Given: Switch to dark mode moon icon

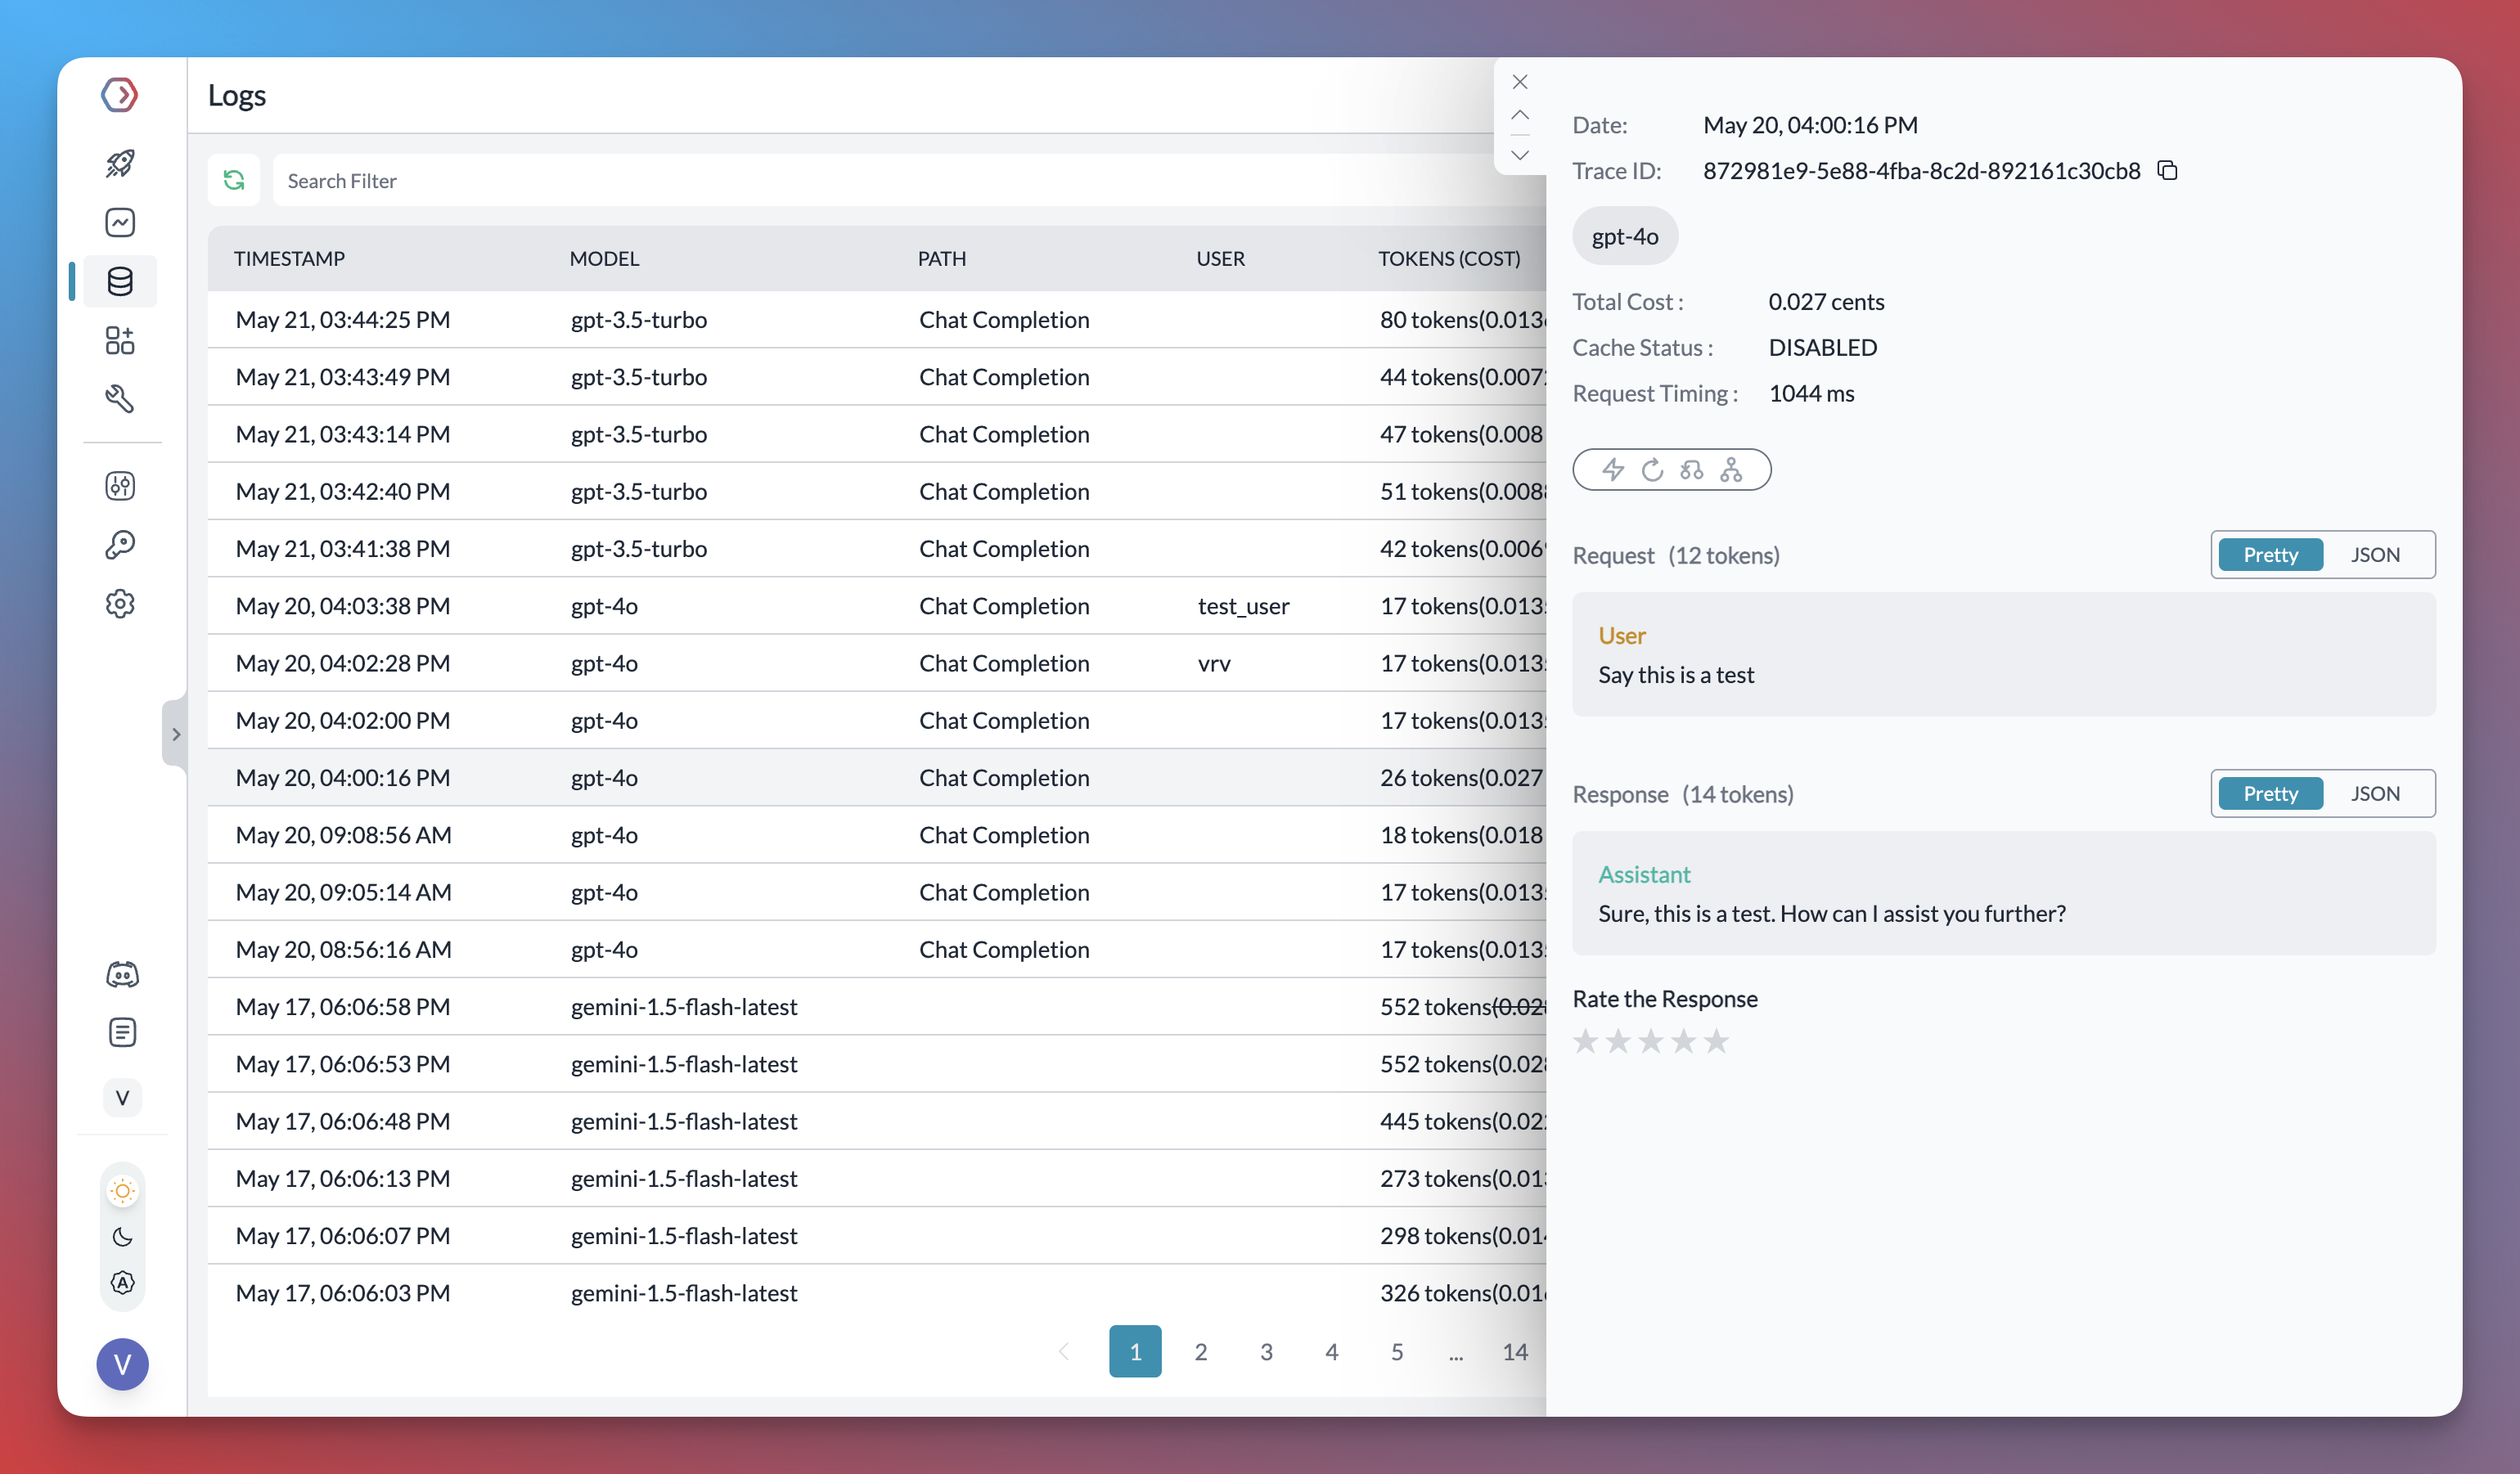Looking at the screenshot, I should click(122, 1237).
